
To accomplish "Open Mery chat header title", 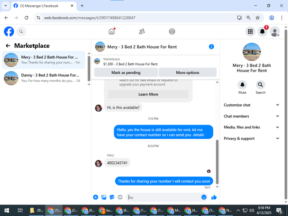I will 142,47.
